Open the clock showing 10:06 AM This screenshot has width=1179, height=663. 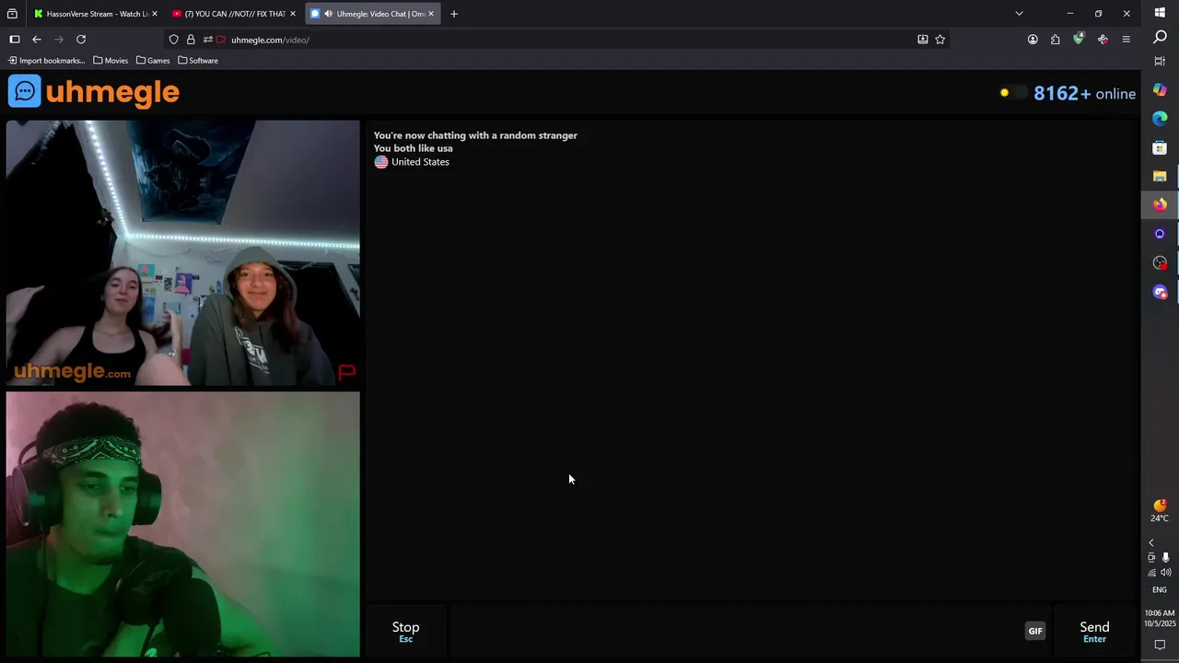(x=1160, y=618)
